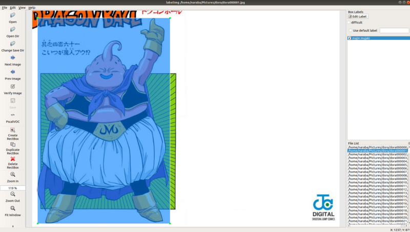Viewport: 410px width, 232px height.
Task: Select file dora000006 in File List
Action: [x=378, y=168]
